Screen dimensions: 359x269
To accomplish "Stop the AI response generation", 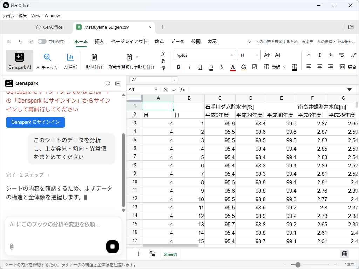I will pyautogui.click(x=113, y=247).
